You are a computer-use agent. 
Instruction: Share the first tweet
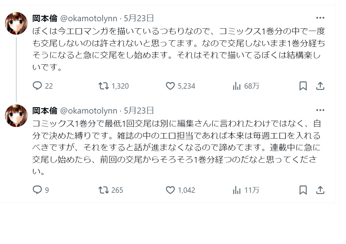click(x=320, y=86)
